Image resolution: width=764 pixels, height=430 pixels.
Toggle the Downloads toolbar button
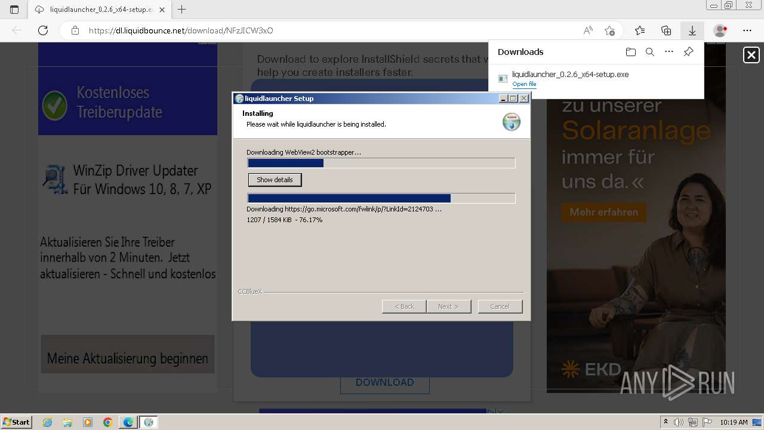pyautogui.click(x=692, y=30)
